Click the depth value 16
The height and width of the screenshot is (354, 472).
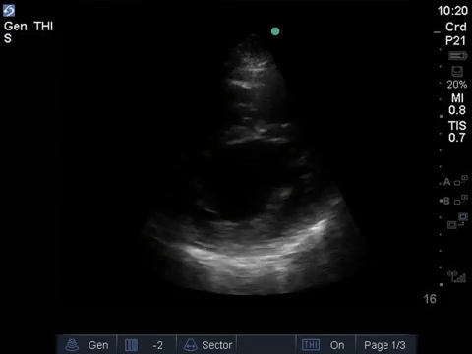click(430, 299)
